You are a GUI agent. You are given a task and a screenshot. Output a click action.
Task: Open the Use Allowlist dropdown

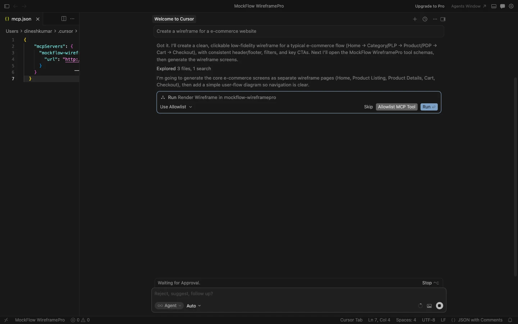point(176,107)
